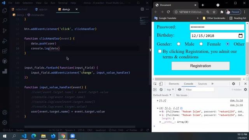
Task: Open the Other bookmarks folder
Action: click(214, 18)
